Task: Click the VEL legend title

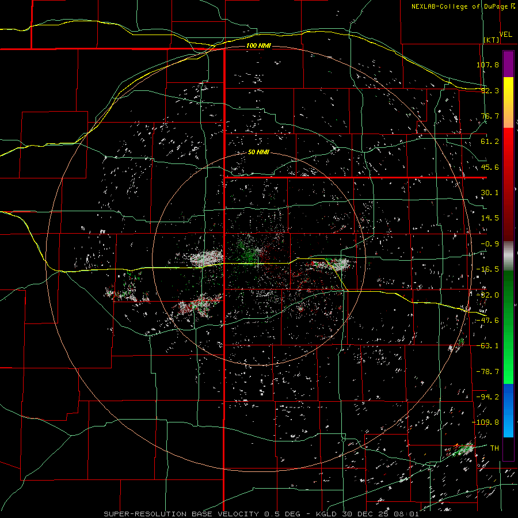Action: pos(505,35)
